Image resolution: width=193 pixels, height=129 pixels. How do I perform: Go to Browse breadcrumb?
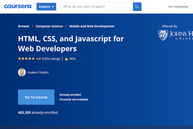click(23, 26)
